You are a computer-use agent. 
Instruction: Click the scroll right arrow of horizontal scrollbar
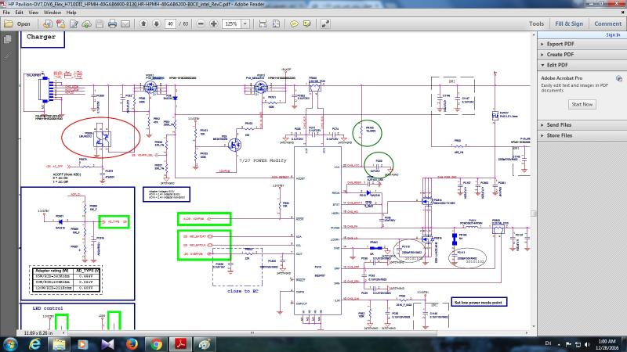(x=527, y=332)
